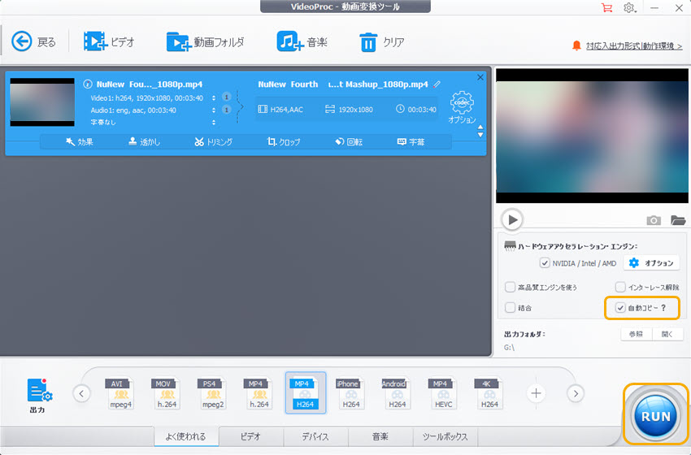The width and height of the screenshot is (691, 455).
Task: Remove the video item from list
Action: click(x=480, y=77)
